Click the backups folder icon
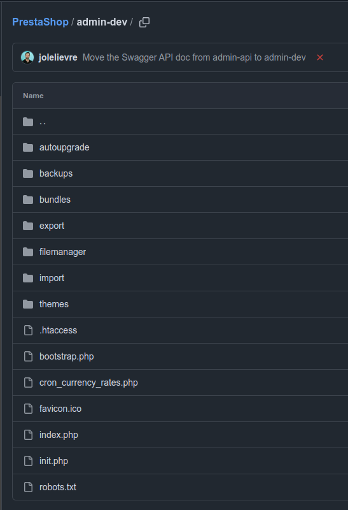348x510 pixels. [28, 173]
